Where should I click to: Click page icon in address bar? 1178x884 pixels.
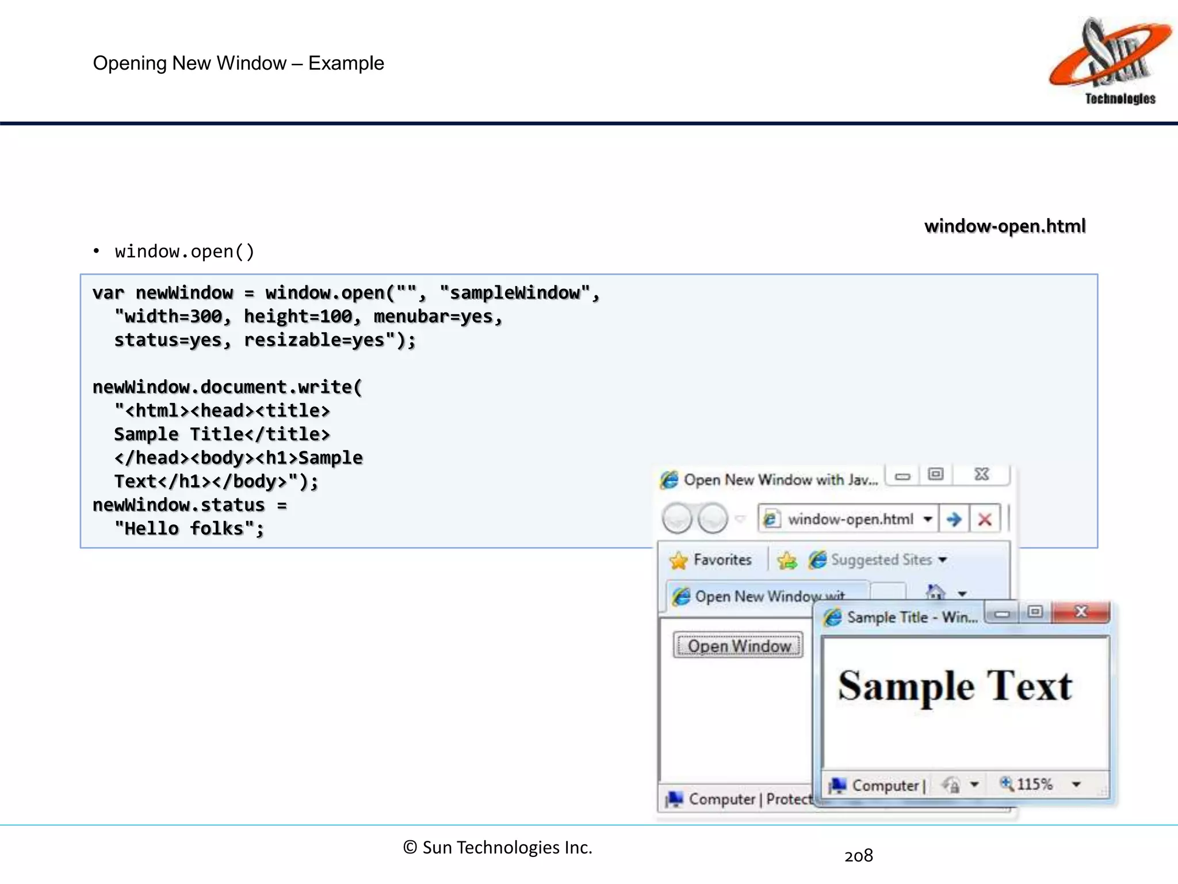tap(771, 519)
